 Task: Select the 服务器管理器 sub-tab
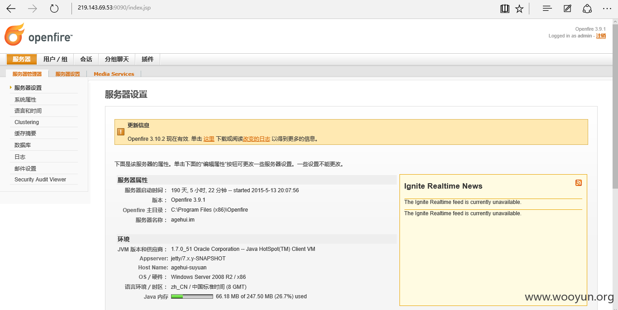point(27,74)
